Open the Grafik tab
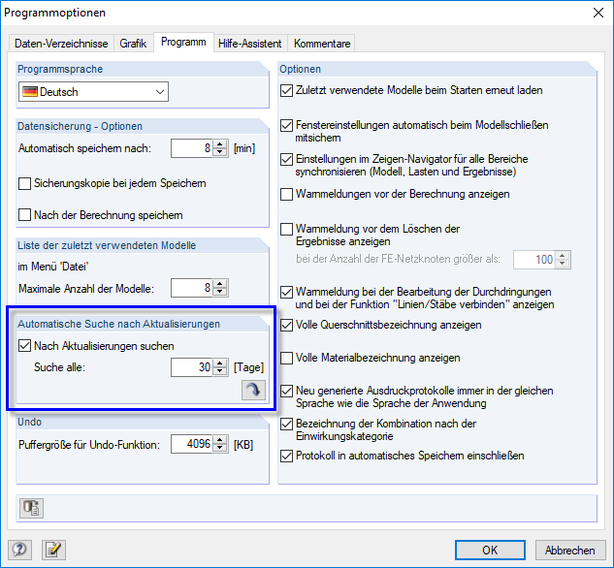Viewport: 614px width, 568px height. [x=133, y=43]
